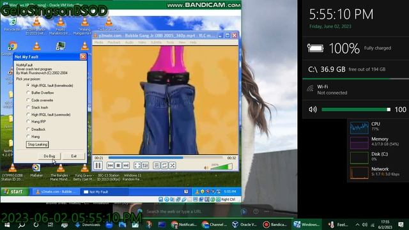Switch to Not My Fault taskbar item
Viewport: 409px width, 230px height.
point(104,192)
